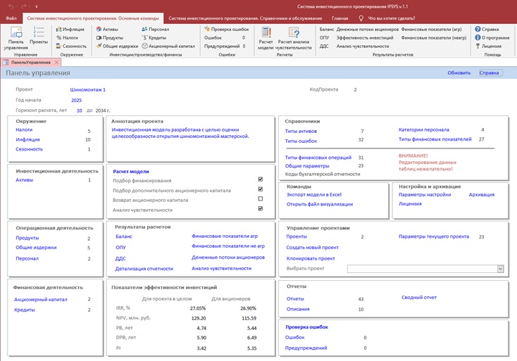This screenshot has height=361, width=517.
Task: Click the Горизонт расчета years field
Action: pos(80,110)
